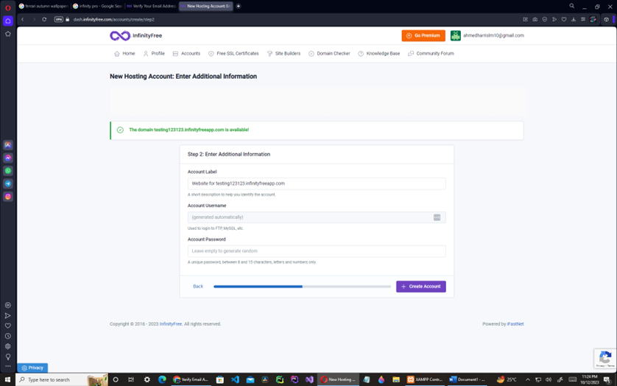Click the password manager icon in username field
This screenshot has width=617, height=386.
437,217
